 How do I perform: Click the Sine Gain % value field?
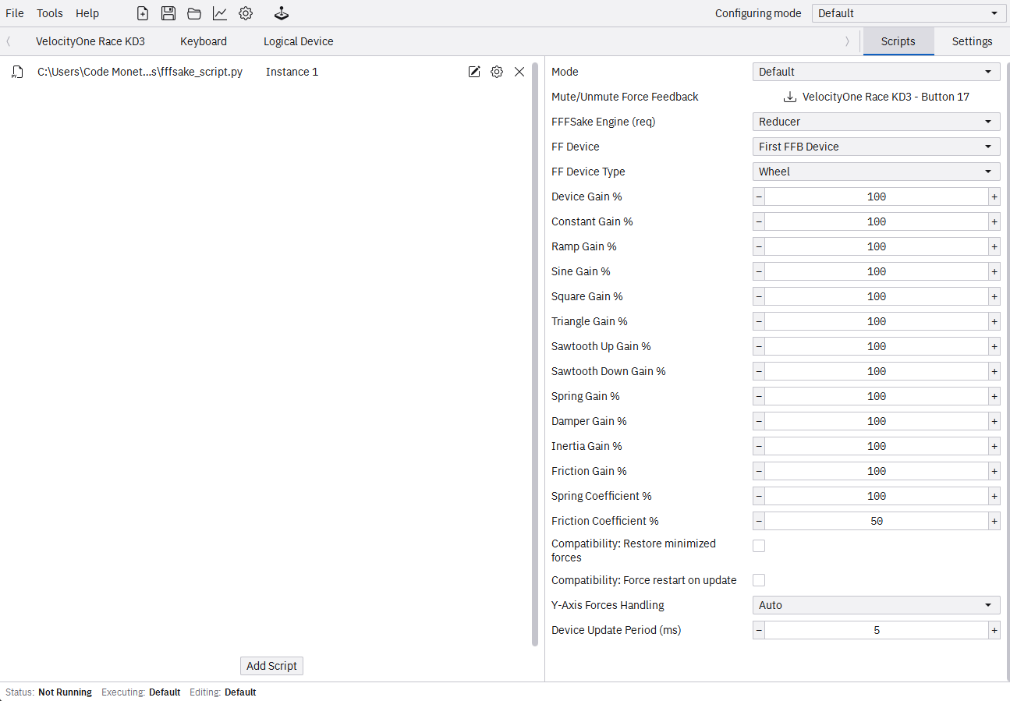[877, 271]
